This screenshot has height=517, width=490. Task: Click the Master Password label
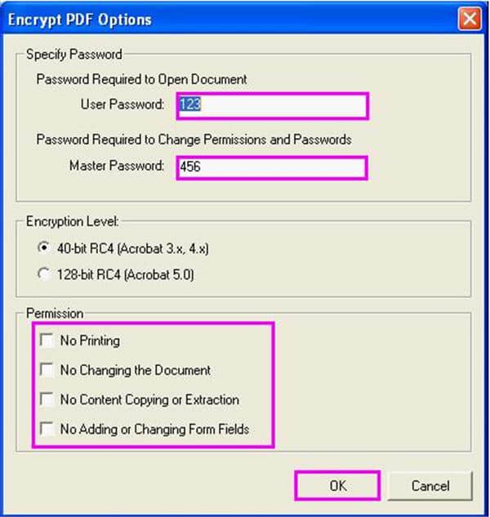coord(117,166)
